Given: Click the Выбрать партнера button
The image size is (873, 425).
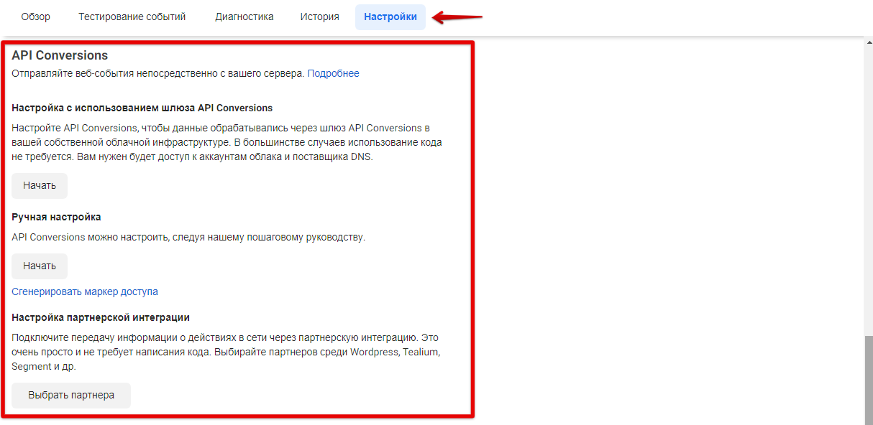Looking at the screenshot, I should click(71, 395).
